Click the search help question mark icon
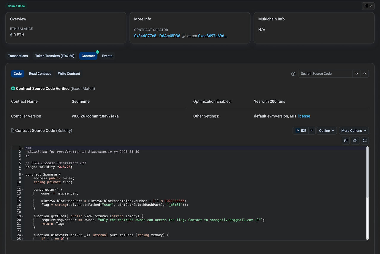 [293, 74]
